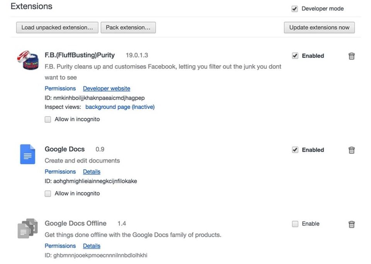Click the version number 19.0.1.3
This screenshot has height=264, width=371.
point(137,55)
